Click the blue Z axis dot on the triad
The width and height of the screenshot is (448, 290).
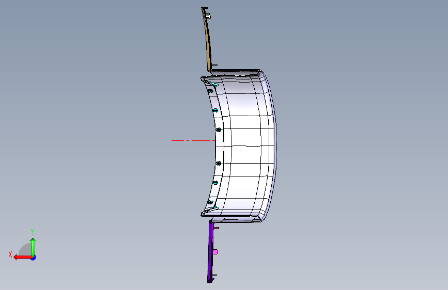point(34,257)
